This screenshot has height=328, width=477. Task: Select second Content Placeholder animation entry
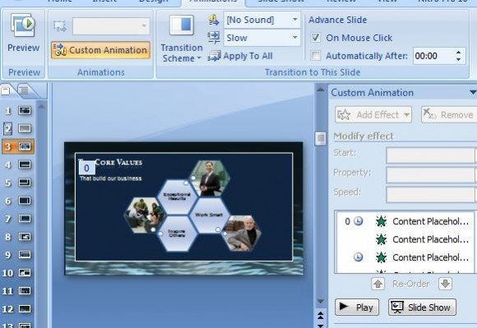pos(405,239)
